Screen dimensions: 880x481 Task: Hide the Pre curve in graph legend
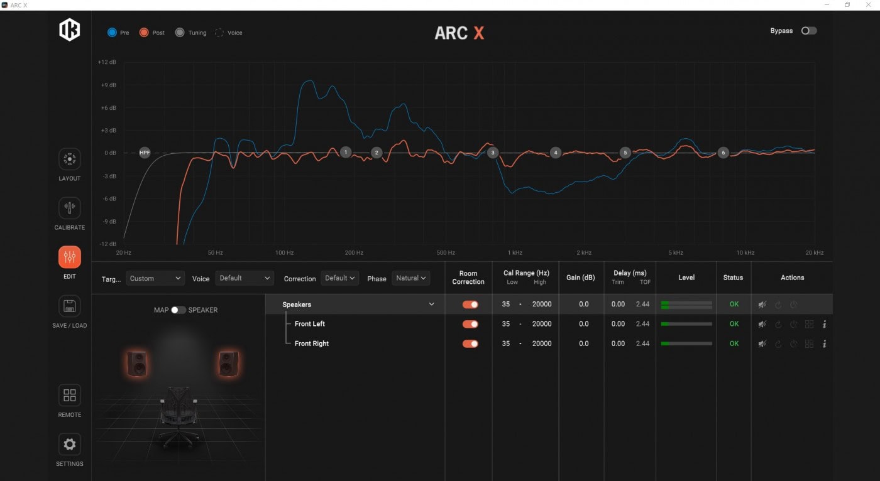point(112,33)
